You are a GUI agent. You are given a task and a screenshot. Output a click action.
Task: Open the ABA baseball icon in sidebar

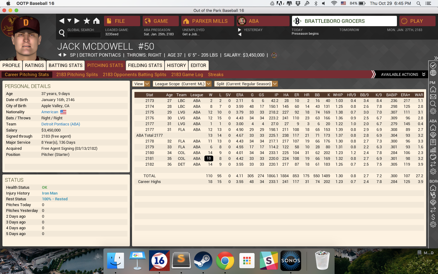click(433, 157)
